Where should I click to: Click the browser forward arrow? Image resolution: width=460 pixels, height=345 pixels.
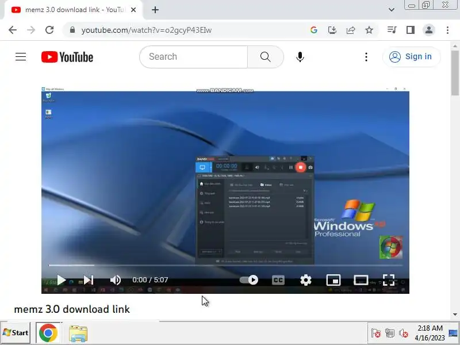tap(31, 30)
